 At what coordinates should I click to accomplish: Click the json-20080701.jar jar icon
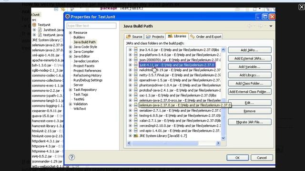(x=135, y=60)
